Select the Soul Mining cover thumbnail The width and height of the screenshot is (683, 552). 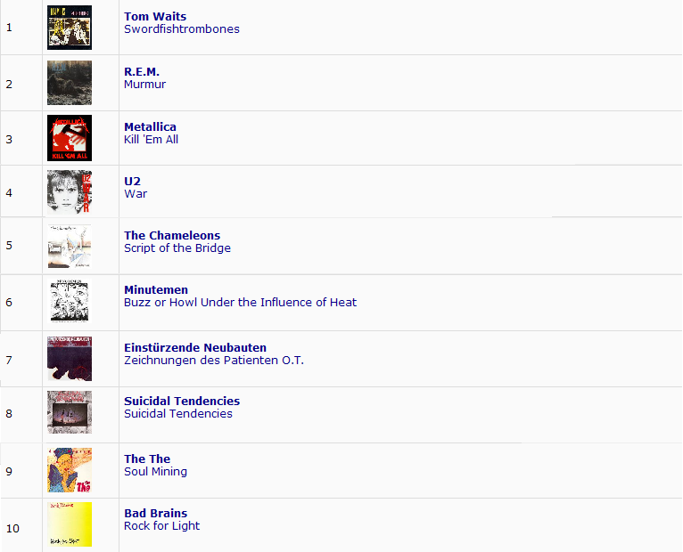(x=70, y=470)
